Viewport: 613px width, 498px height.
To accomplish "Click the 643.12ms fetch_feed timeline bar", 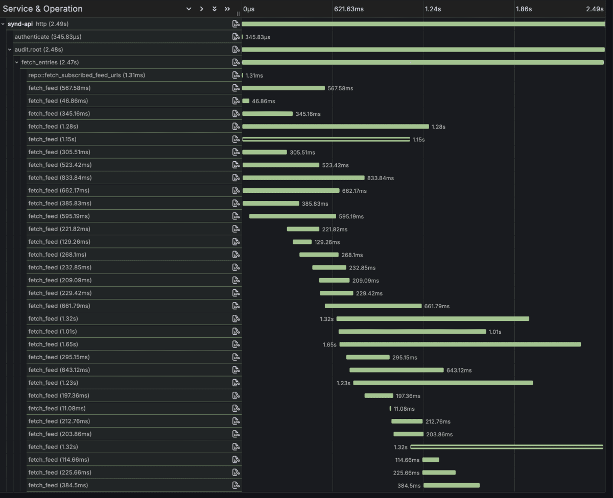I will [396, 370].
